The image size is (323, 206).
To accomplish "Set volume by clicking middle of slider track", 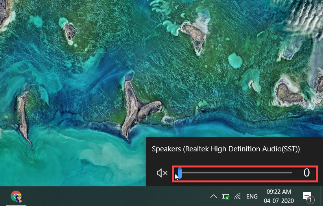I will 235,173.
